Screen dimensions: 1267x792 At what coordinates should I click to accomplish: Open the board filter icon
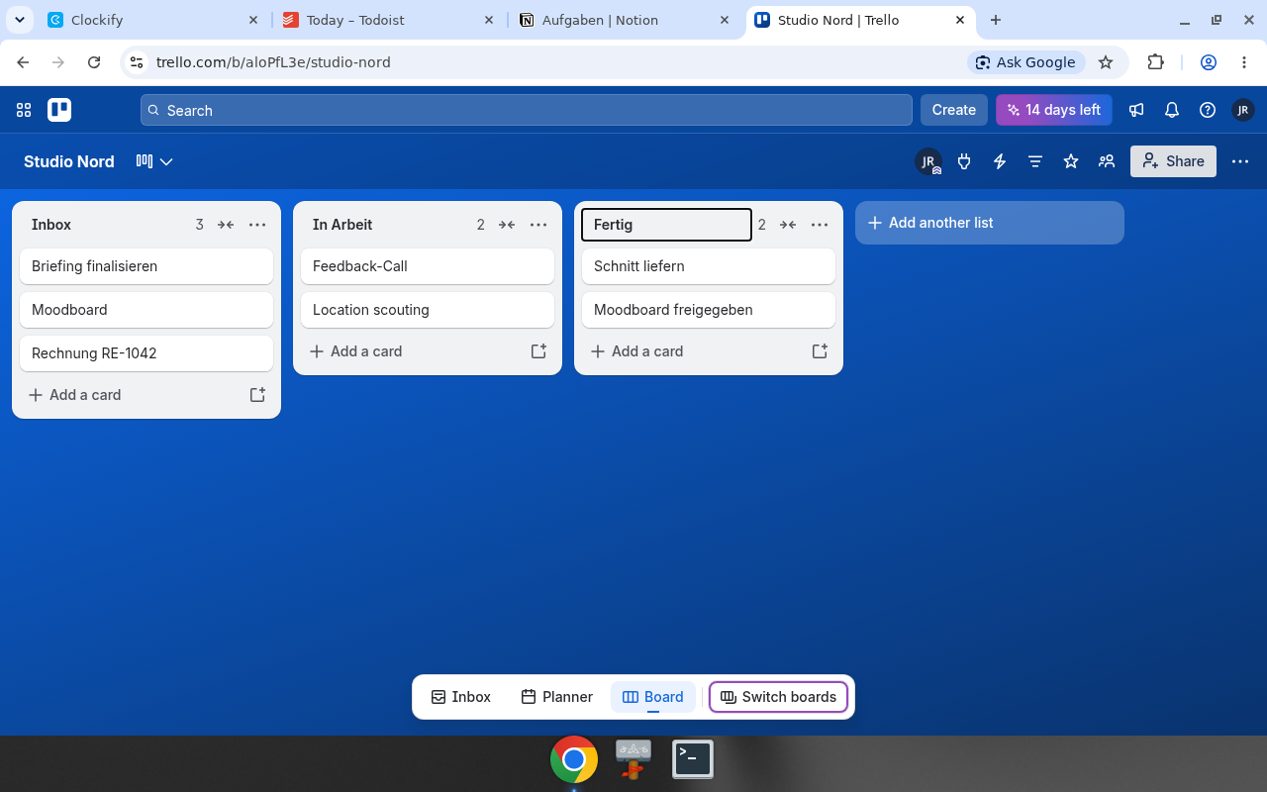tap(1035, 161)
